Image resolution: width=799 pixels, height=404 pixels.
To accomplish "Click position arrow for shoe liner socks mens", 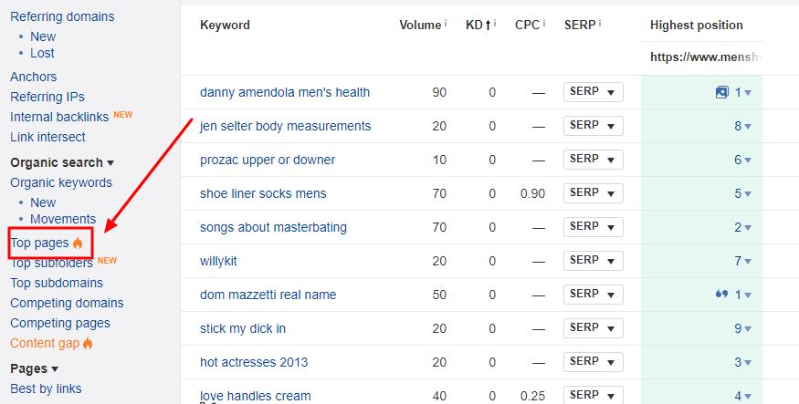I will 748,194.
